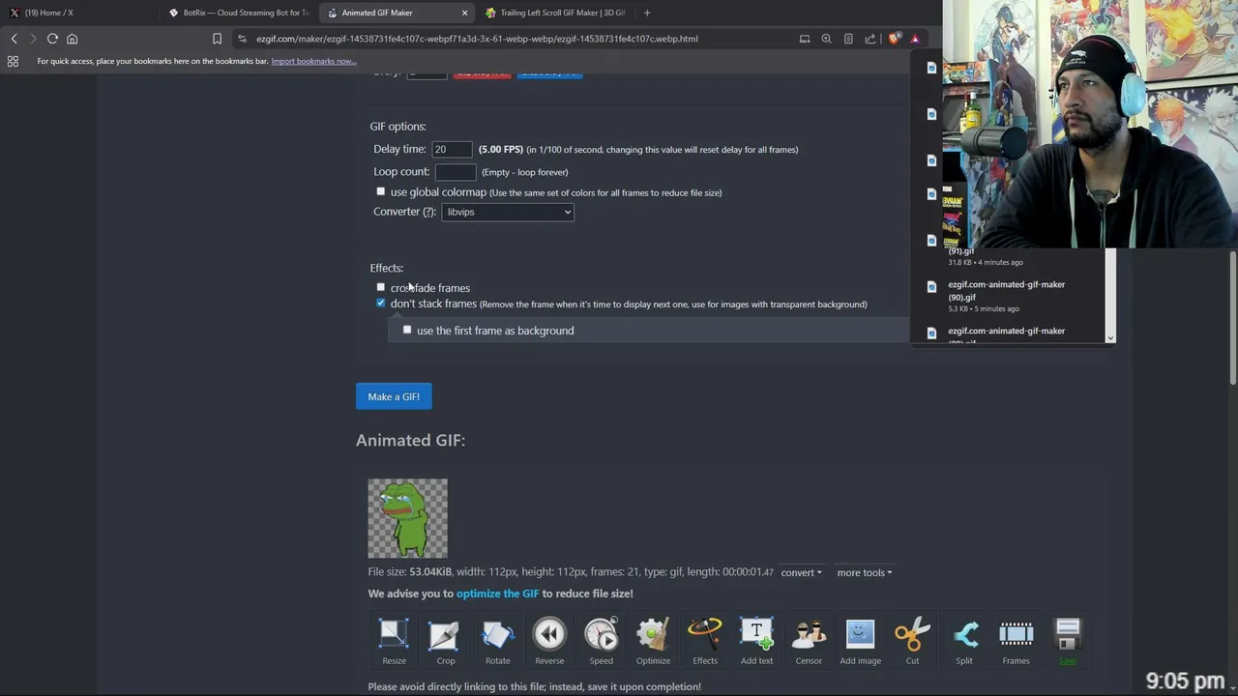The height and width of the screenshot is (696, 1238).
Task: Open the Crop tool
Action: (445, 642)
